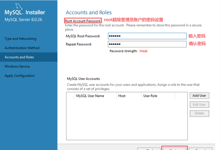Viewport: 221px width, 150px height.
Task: Open Windows Service step
Action: [17, 66]
